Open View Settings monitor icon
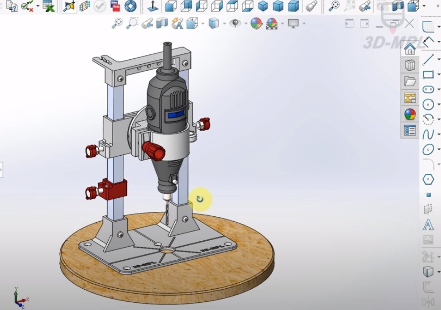The width and height of the screenshot is (441, 310). point(293,24)
